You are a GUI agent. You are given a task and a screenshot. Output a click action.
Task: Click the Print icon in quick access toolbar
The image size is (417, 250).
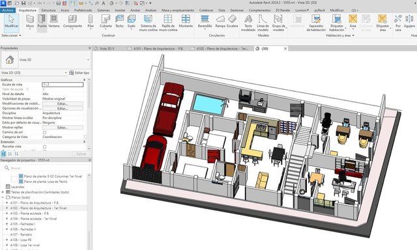click(58, 3)
